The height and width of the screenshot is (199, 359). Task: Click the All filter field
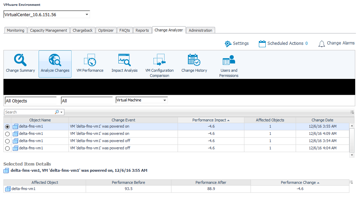[87, 101]
